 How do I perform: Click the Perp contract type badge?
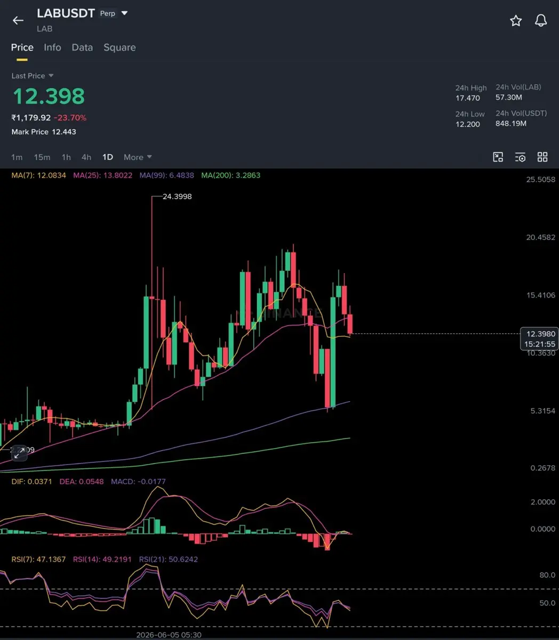tap(108, 13)
